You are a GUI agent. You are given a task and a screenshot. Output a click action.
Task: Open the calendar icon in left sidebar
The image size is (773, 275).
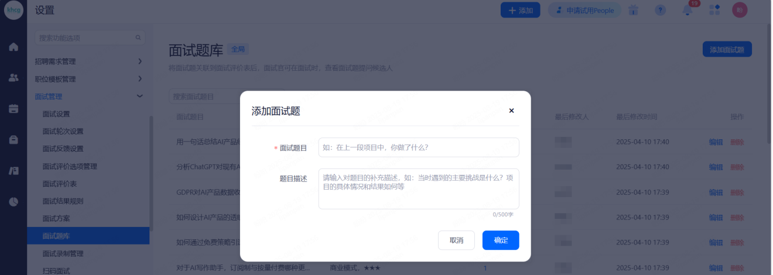click(13, 108)
